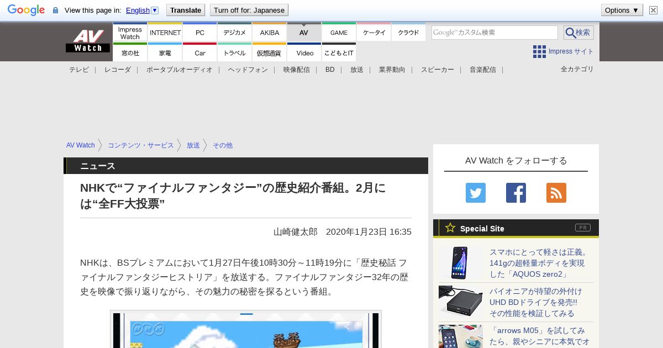
Task: Go to the テレビ category
Action: (78, 70)
